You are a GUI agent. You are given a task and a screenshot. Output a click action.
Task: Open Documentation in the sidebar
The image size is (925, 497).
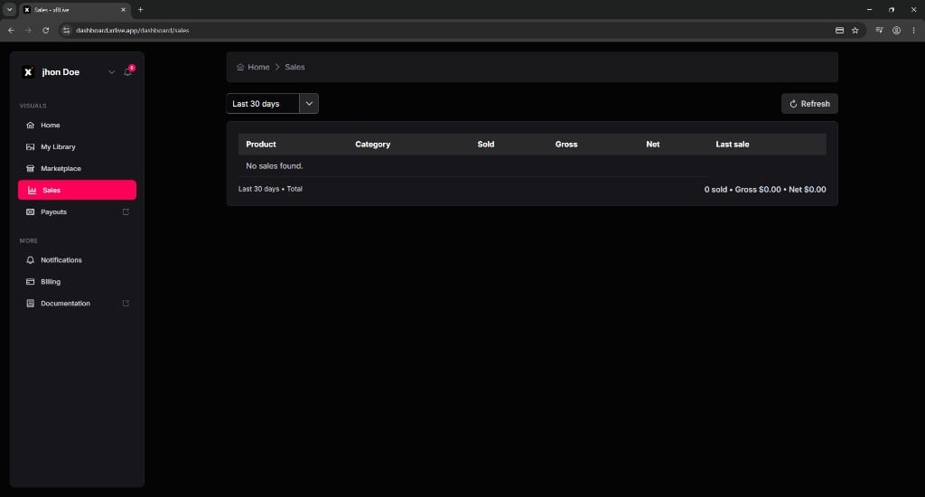[x=77, y=304]
